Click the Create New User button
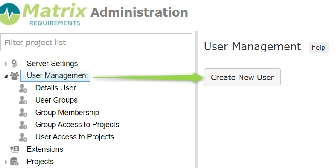The height and width of the screenshot is (168, 335). [242, 77]
